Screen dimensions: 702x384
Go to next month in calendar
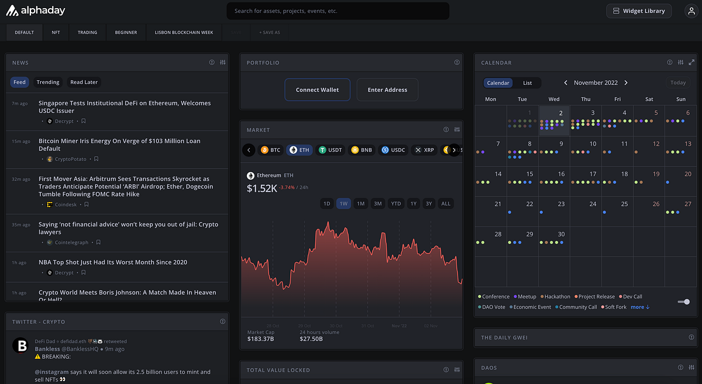(626, 83)
